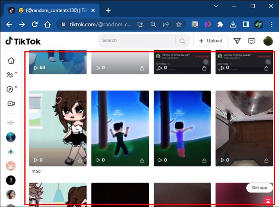The image size is (279, 207).
Task: Open the Explore compass icon in sidebar
Action: tap(10, 89)
